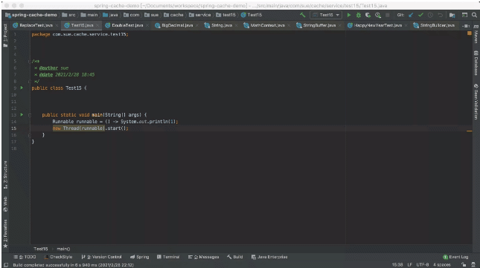Show hidden editor tabs list
The image size is (480, 268).
[466, 26]
